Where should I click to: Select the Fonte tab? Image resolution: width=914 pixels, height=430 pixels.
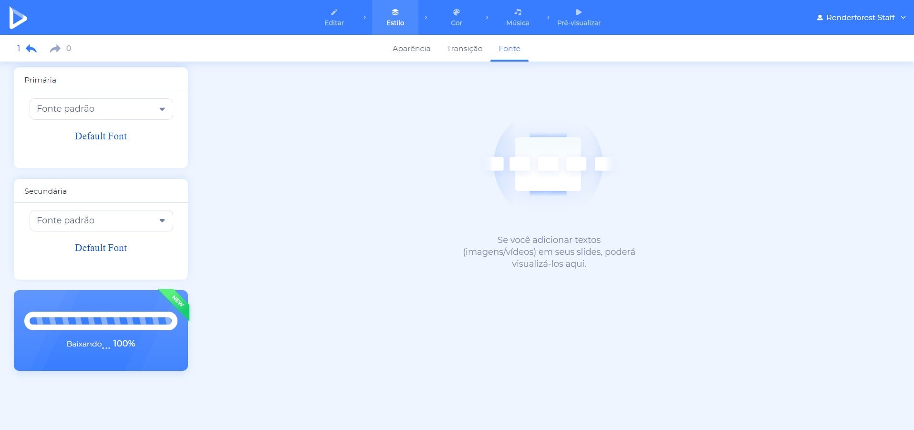coord(509,49)
